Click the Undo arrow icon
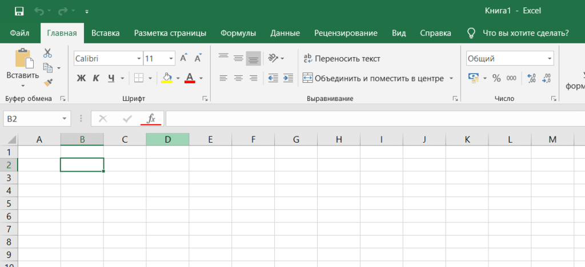This screenshot has height=267, width=585. tap(39, 11)
